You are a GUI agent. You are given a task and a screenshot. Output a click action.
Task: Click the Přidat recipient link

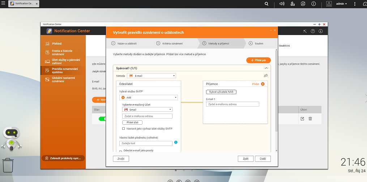pos(256,84)
